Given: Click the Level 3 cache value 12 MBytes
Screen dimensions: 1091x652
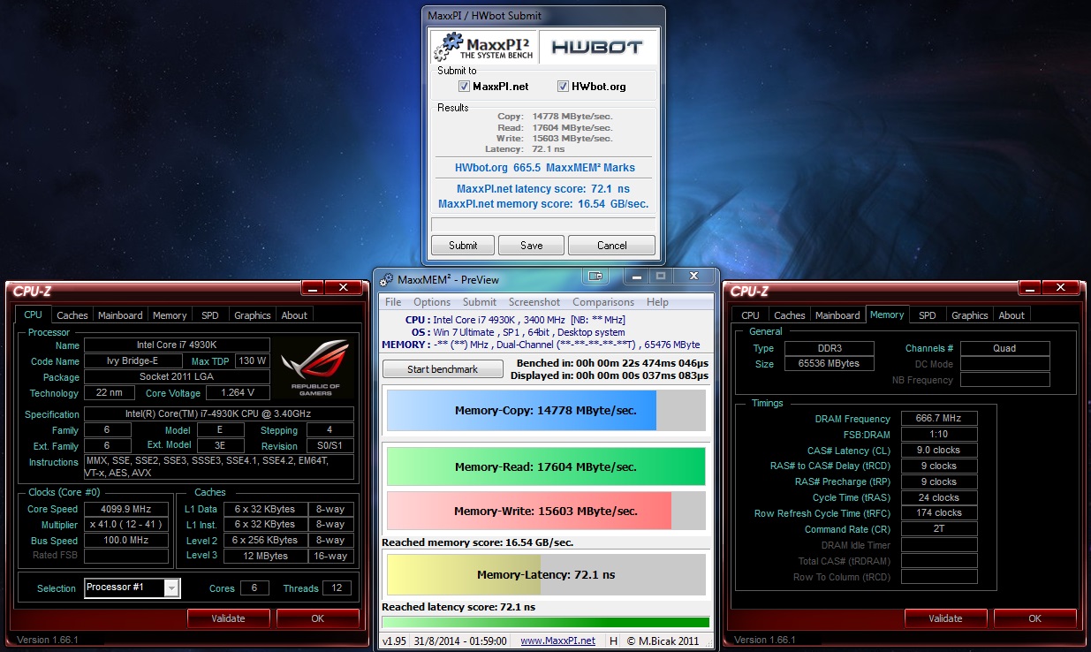Looking at the screenshot, I should tap(265, 556).
